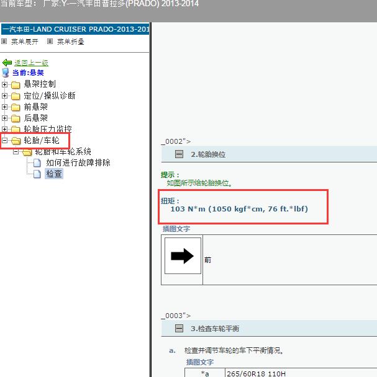The width and height of the screenshot is (377, 377).
Task: Click the torque value 103 N*m text
Action: pyautogui.click(x=239, y=209)
